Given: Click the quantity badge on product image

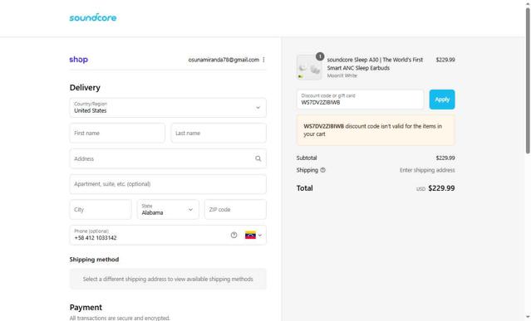Looking at the screenshot, I should (x=320, y=56).
